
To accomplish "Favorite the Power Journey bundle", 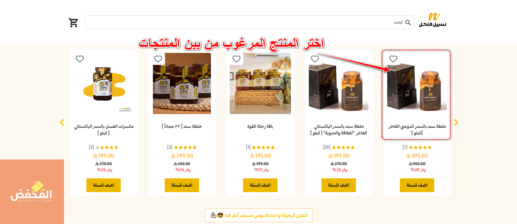I will pos(237,59).
